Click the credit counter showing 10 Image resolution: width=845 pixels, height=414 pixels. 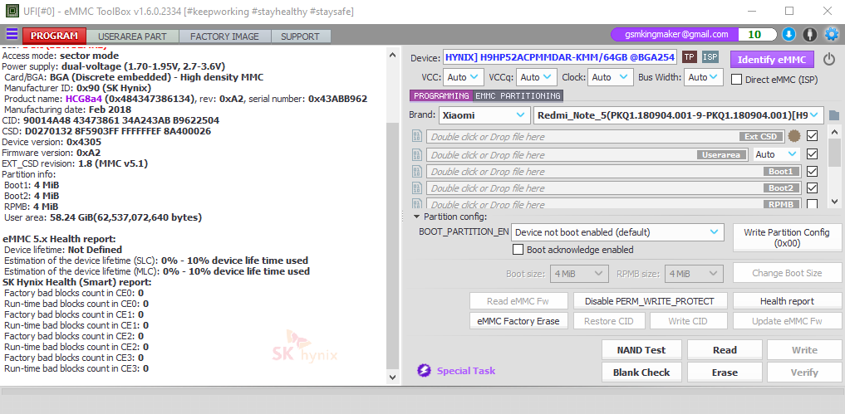755,35
